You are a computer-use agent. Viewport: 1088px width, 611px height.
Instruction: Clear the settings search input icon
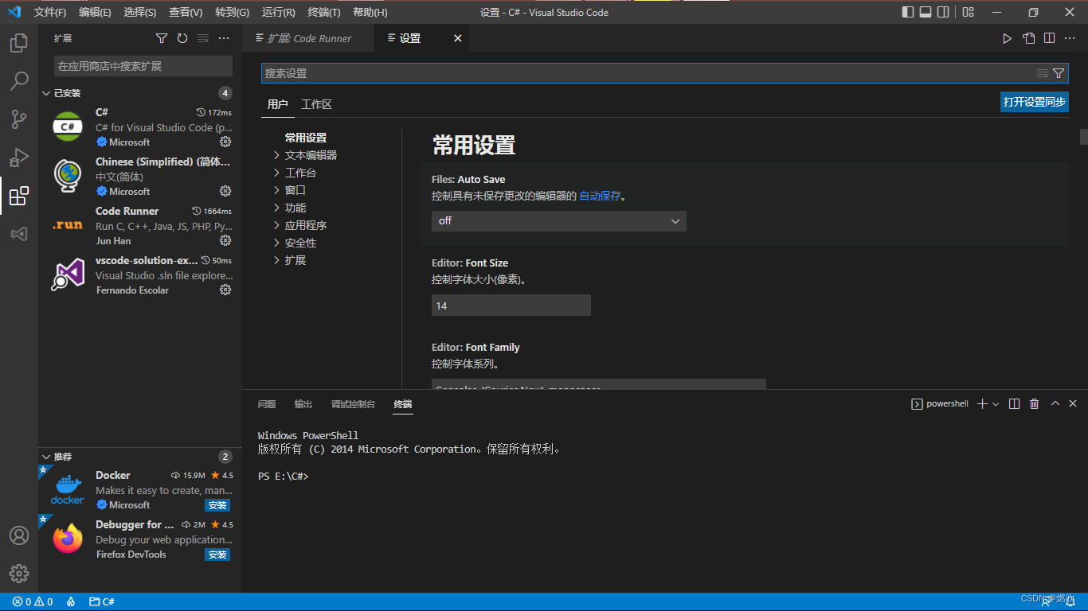click(x=1043, y=73)
